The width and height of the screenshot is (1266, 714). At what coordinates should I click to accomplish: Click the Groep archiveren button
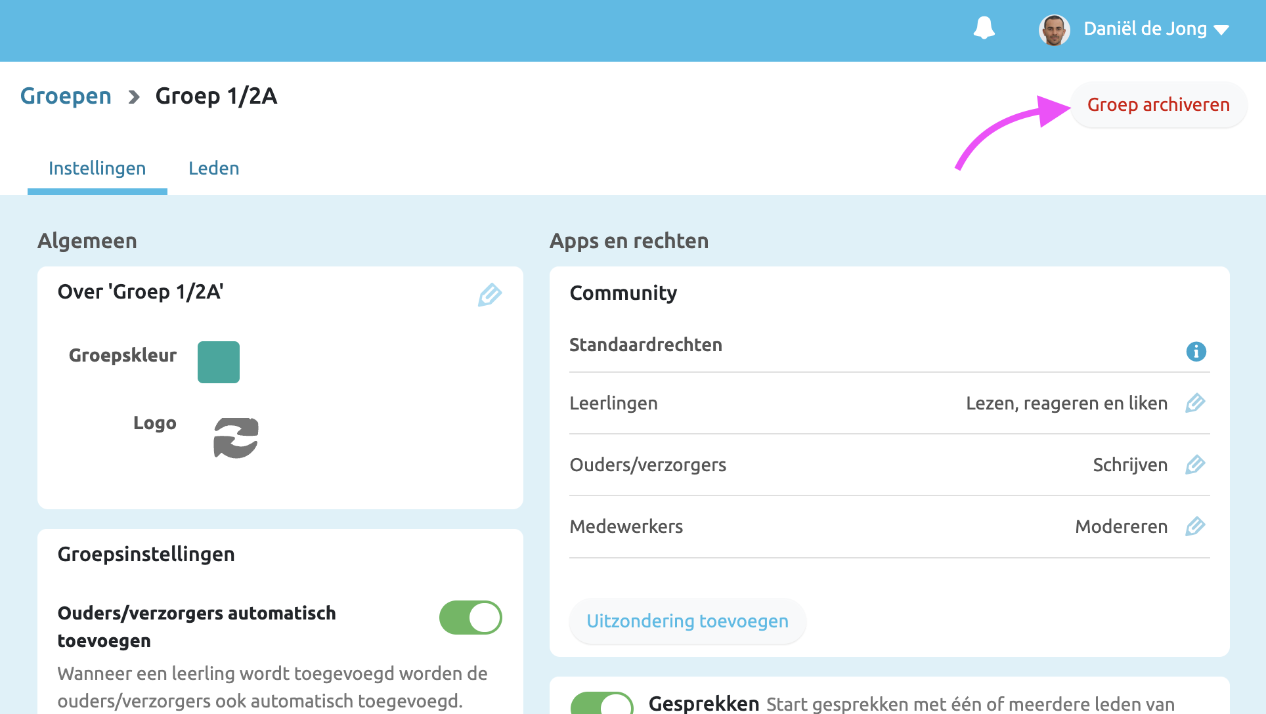[x=1158, y=104]
